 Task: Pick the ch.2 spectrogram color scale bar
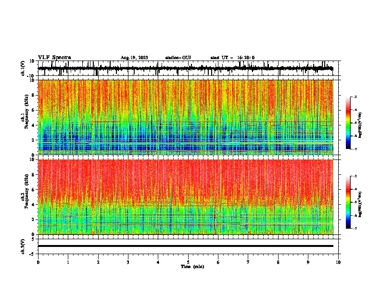tap(348, 202)
